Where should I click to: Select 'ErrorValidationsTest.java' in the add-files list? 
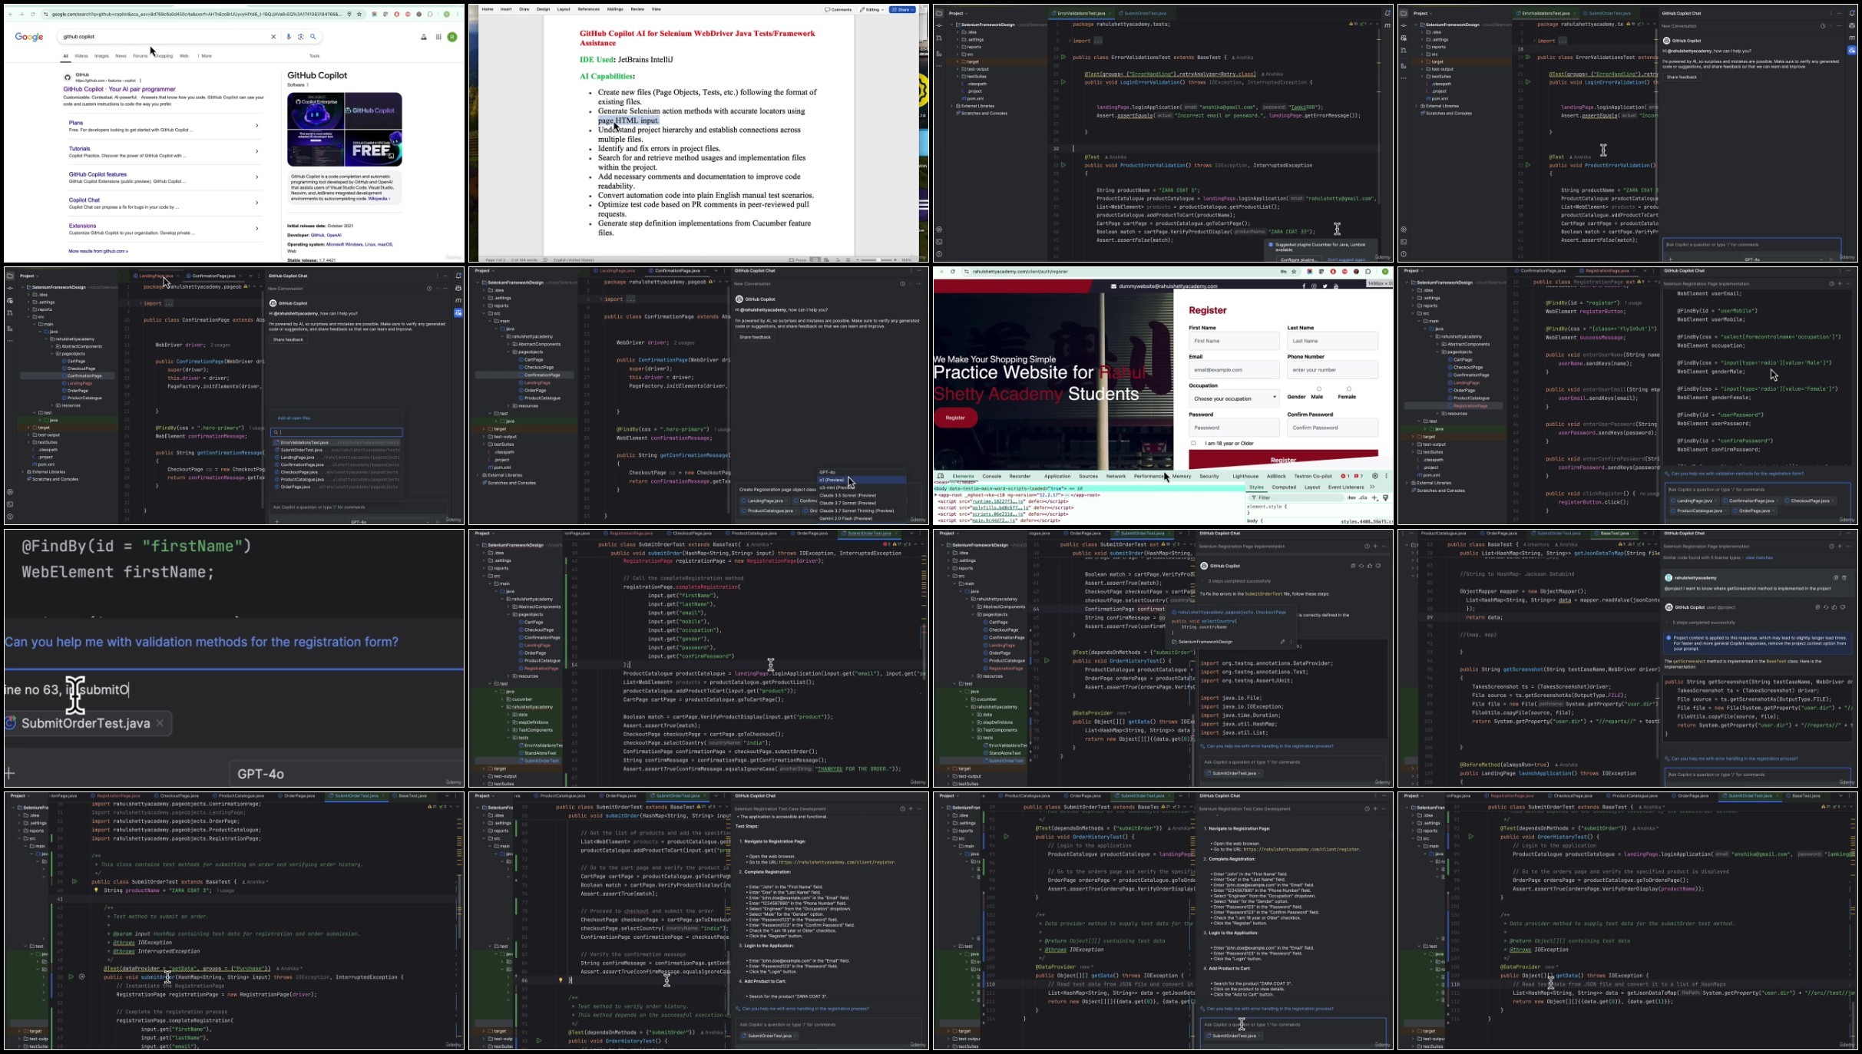pos(336,442)
